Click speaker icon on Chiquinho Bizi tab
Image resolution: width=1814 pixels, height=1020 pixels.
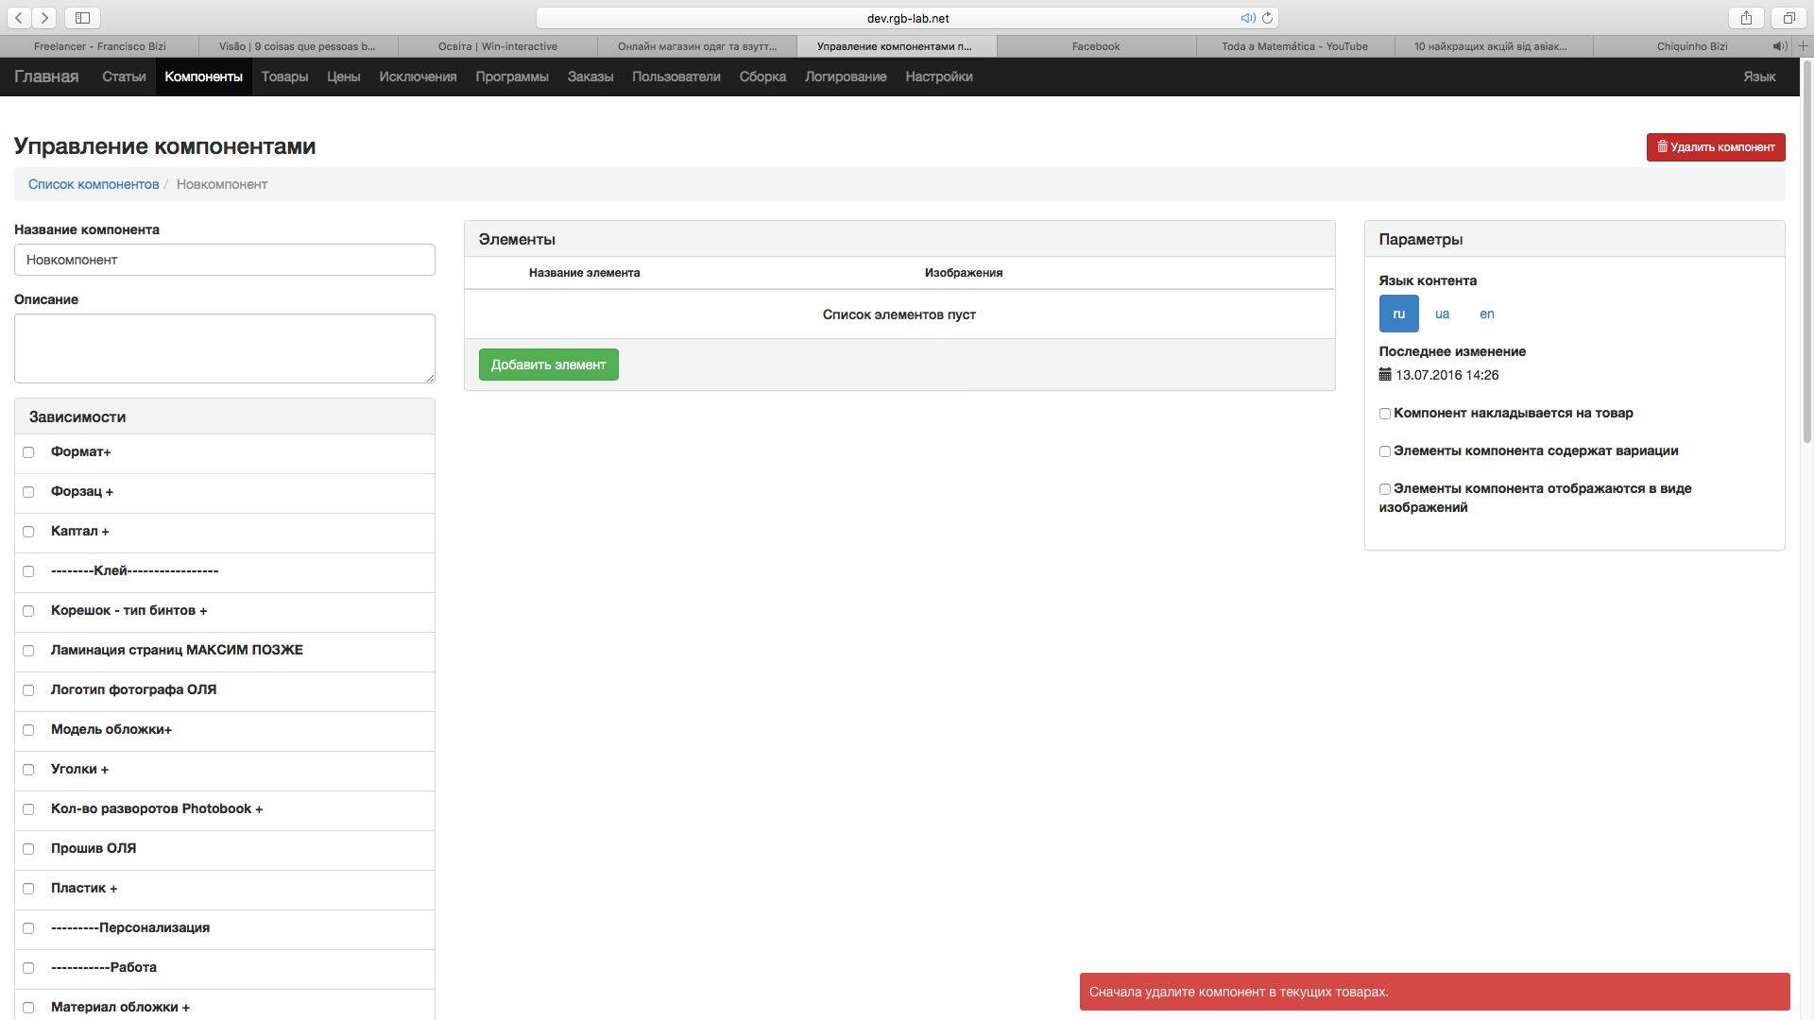click(x=1779, y=46)
